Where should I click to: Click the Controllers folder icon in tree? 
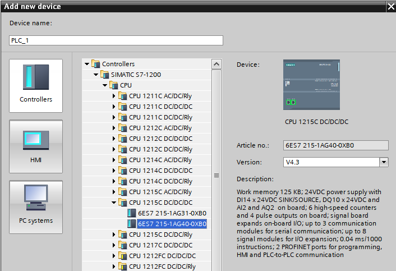point(96,64)
